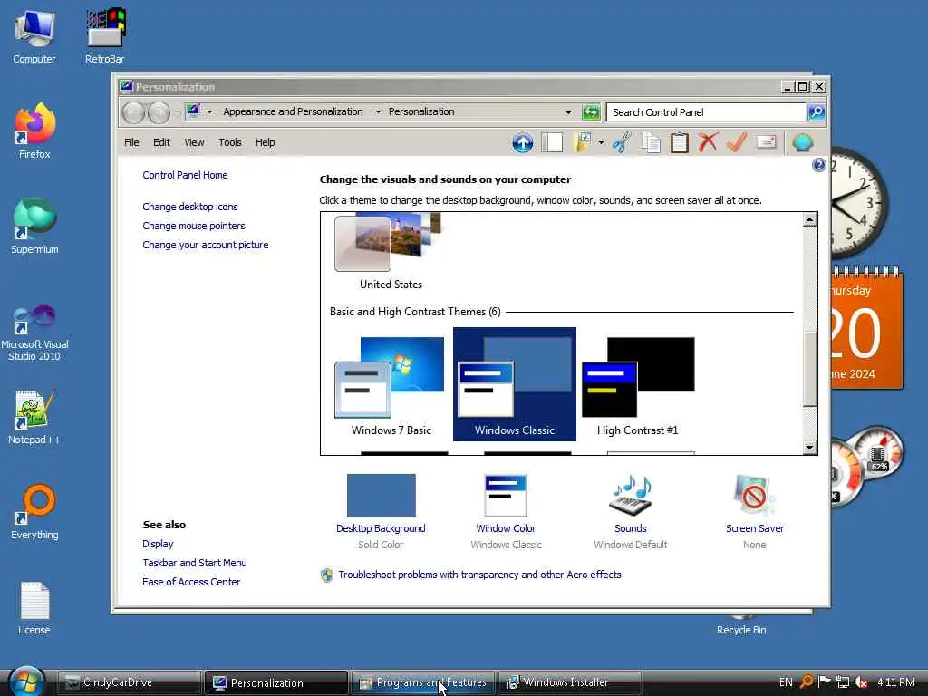The height and width of the screenshot is (696, 928).
Task: Switch to Programs and Features taskbar button
Action: click(423, 682)
